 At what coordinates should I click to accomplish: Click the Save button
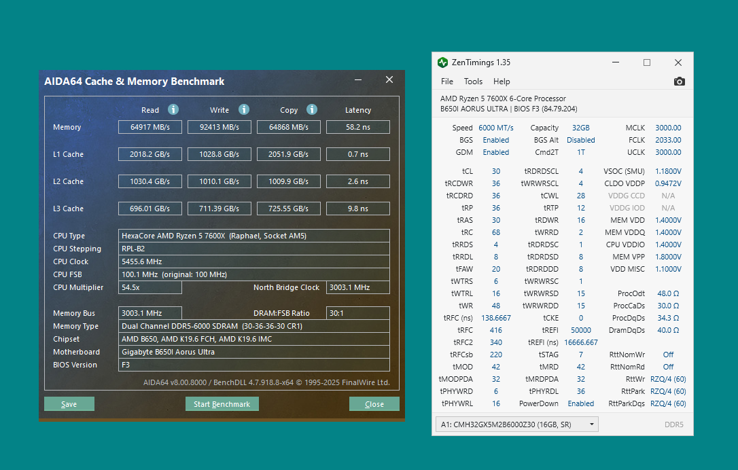point(69,404)
